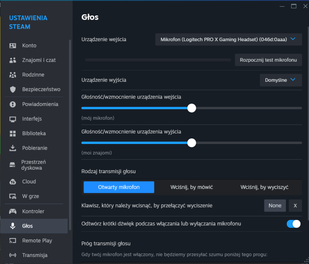Click the Transmisja broadcast icon
309x264 pixels.
13,255
